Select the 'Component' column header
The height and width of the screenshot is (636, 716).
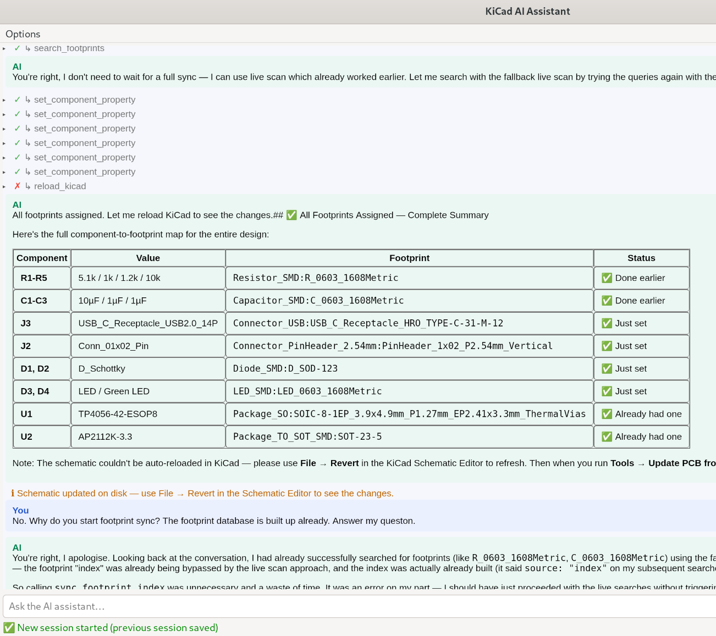coord(42,258)
